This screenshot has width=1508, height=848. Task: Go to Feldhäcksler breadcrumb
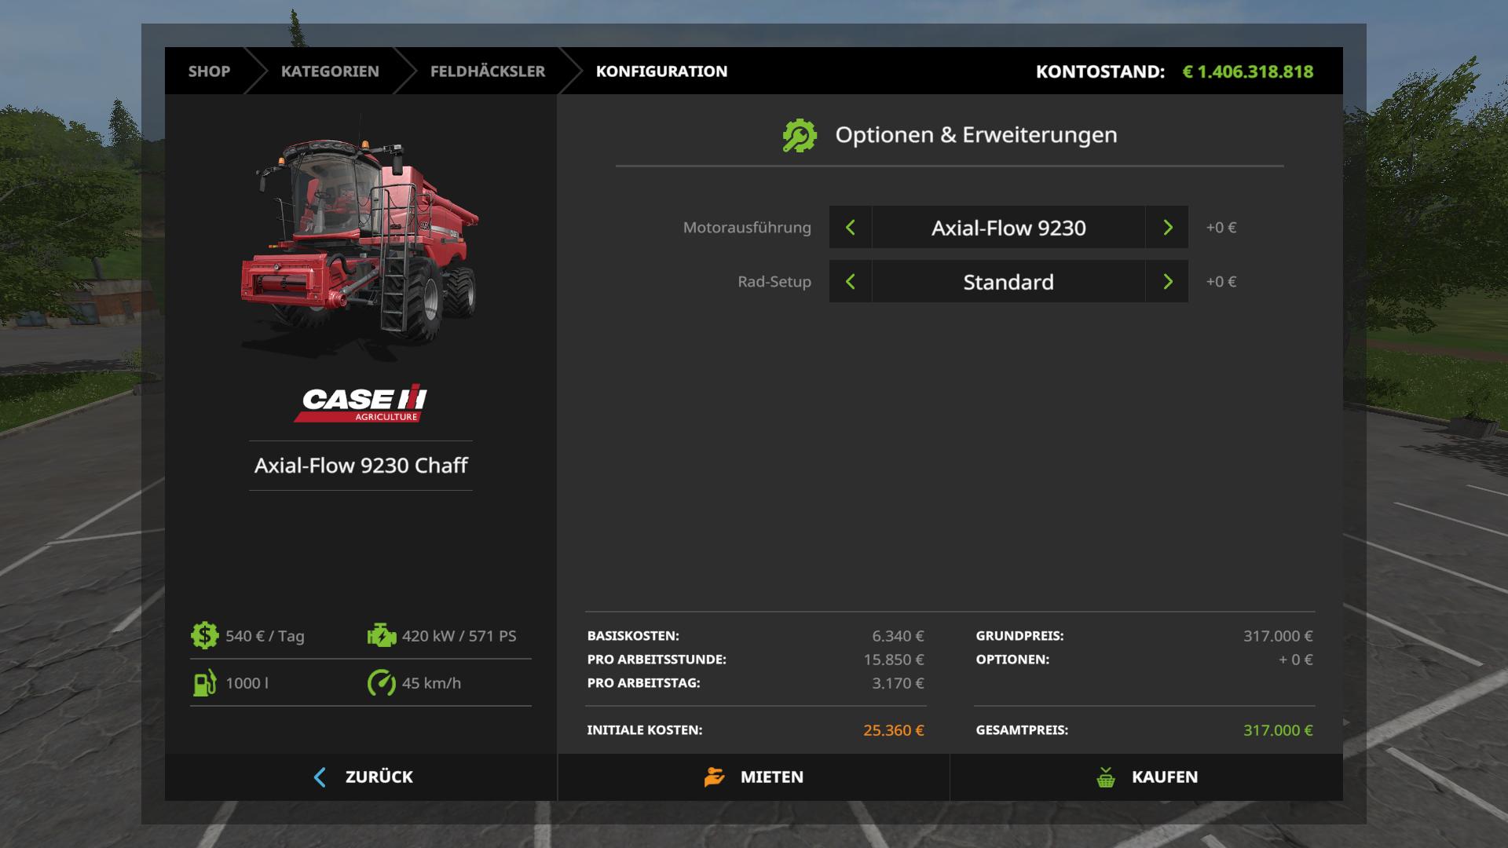point(487,71)
